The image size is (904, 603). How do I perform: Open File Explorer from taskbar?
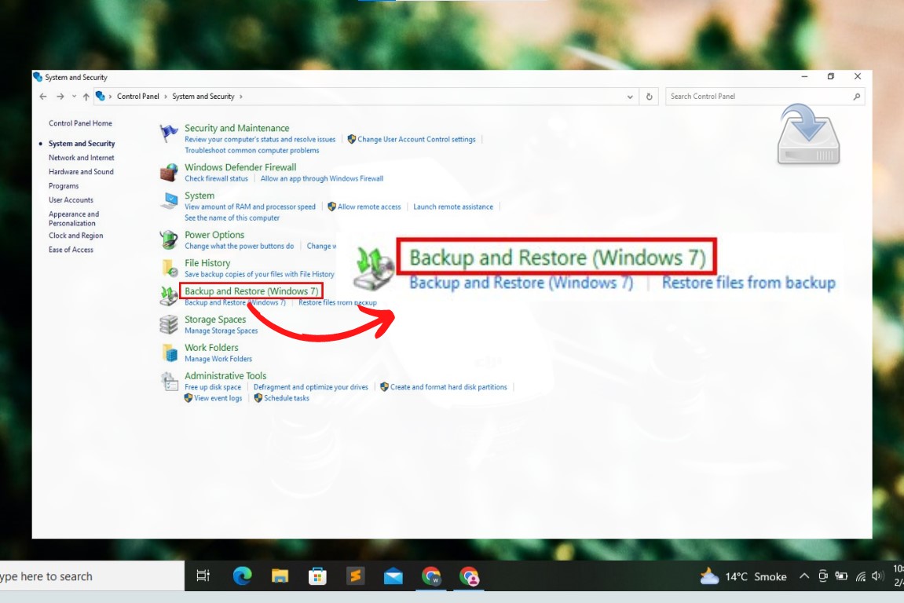click(280, 576)
